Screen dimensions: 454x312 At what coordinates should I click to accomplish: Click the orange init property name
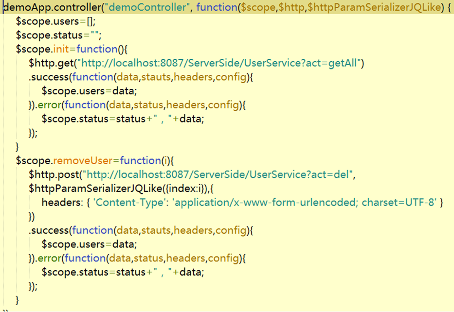[61, 49]
